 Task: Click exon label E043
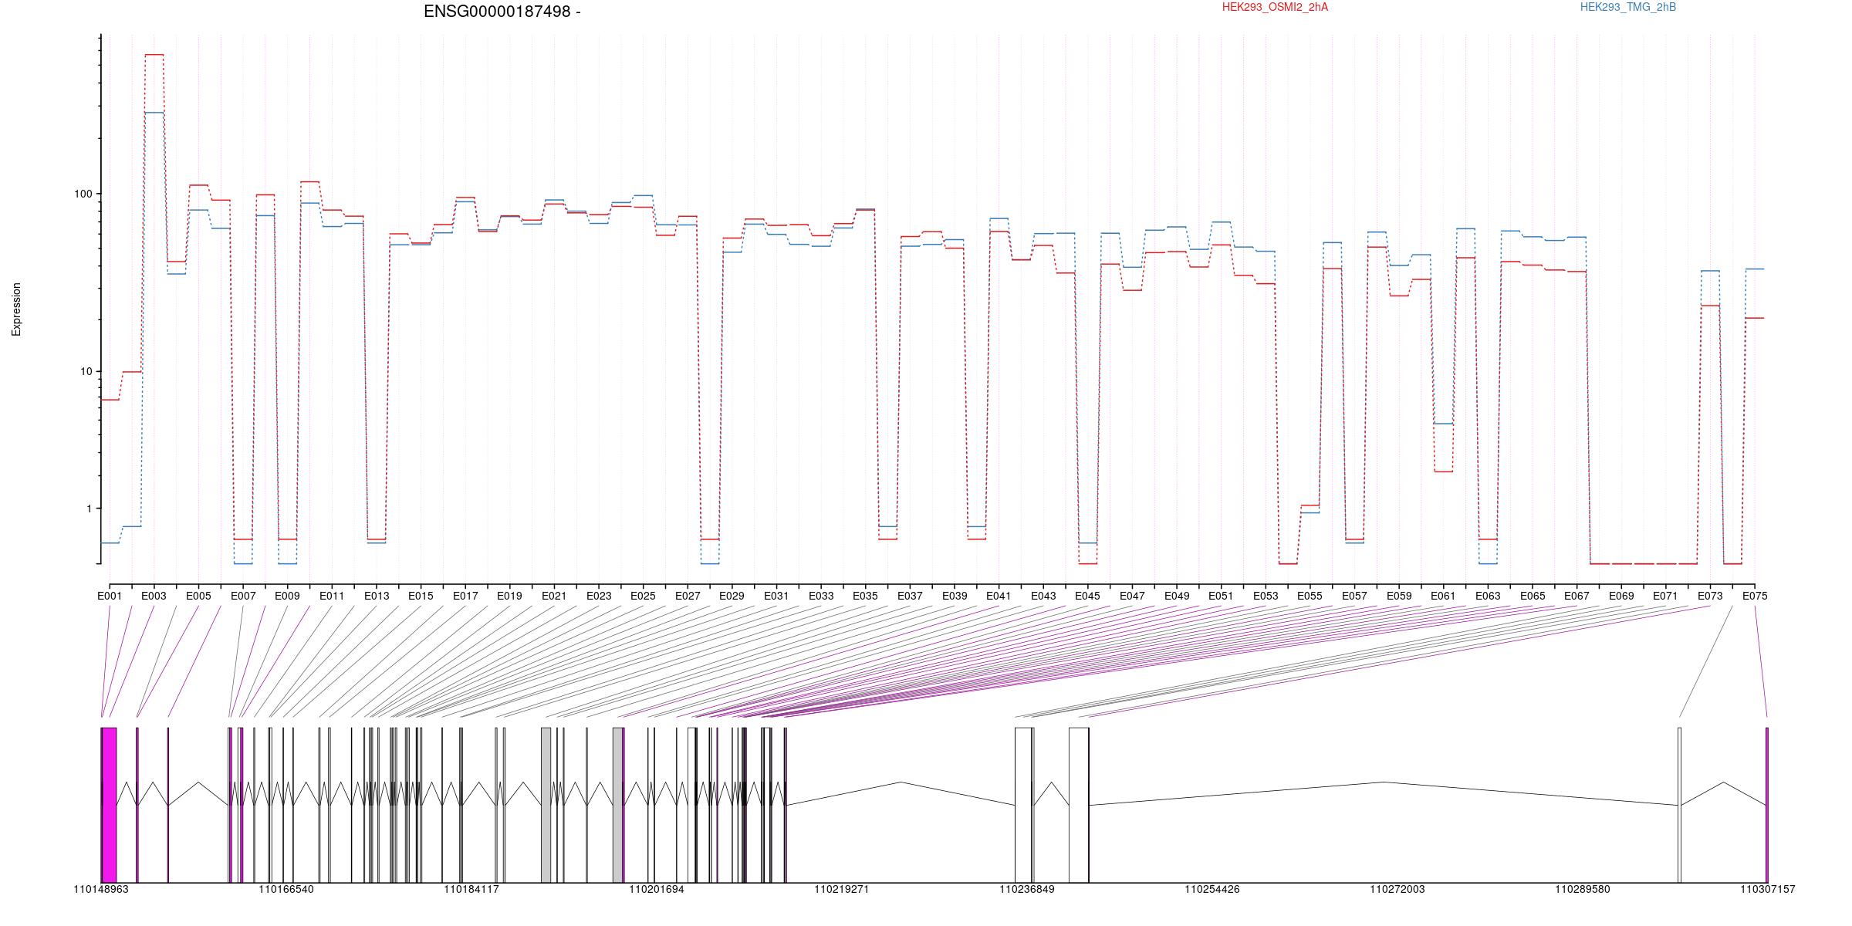tap(1043, 596)
